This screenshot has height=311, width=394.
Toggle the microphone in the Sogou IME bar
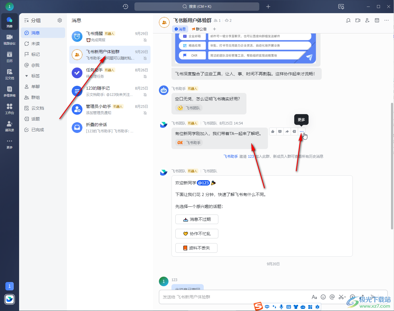point(281,307)
